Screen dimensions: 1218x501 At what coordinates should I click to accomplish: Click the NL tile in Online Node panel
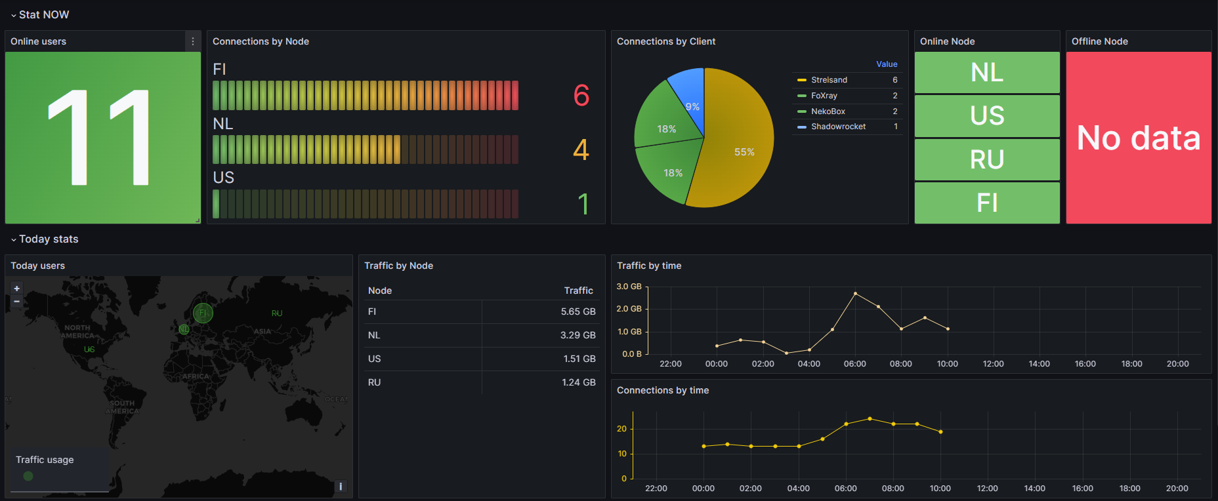point(987,72)
